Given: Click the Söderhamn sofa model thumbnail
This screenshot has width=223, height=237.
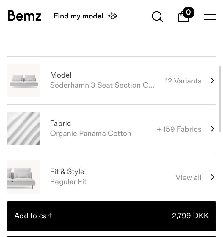Looking at the screenshot, I should (24, 80).
